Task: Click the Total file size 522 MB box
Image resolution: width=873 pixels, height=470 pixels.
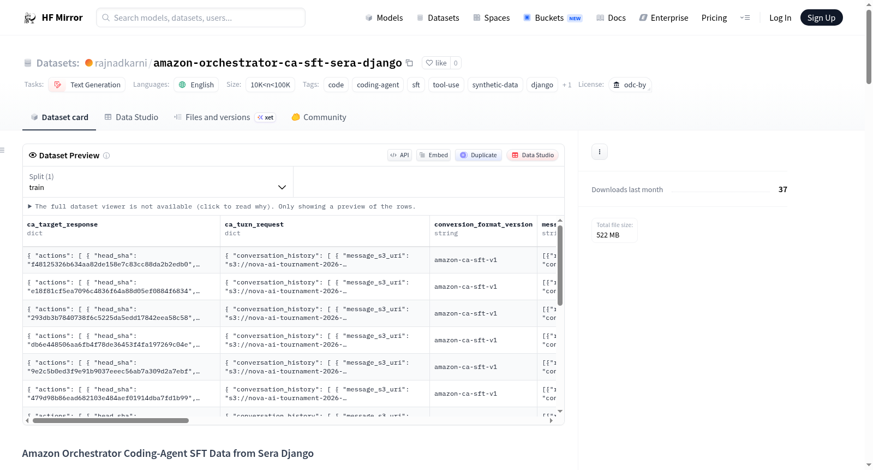Action: pos(614,230)
